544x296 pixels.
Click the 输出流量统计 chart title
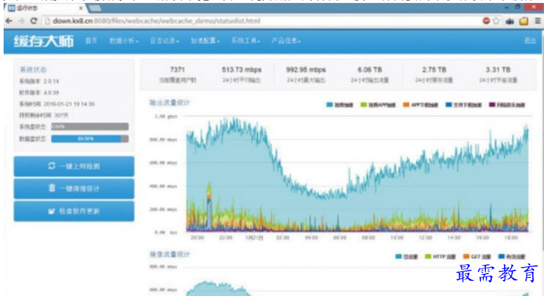coord(170,102)
